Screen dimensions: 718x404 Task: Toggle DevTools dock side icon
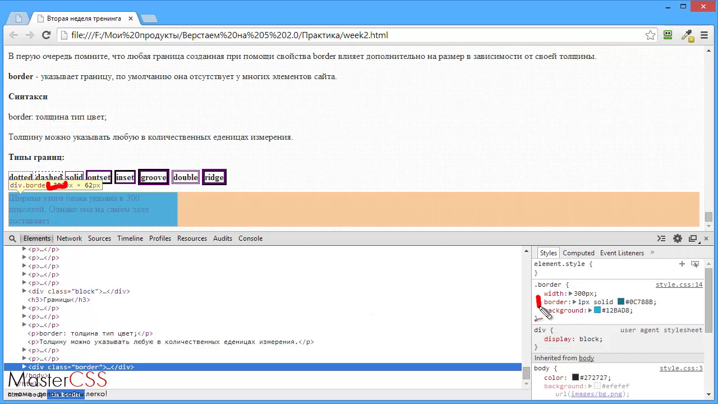693,238
